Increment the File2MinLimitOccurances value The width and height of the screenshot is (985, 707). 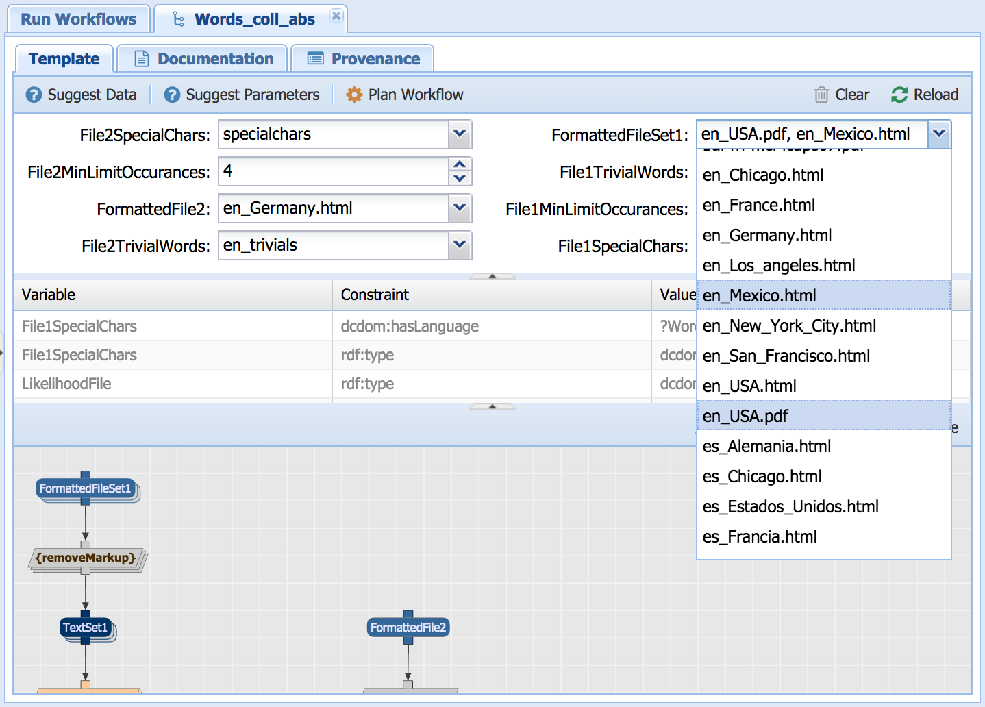coord(460,164)
